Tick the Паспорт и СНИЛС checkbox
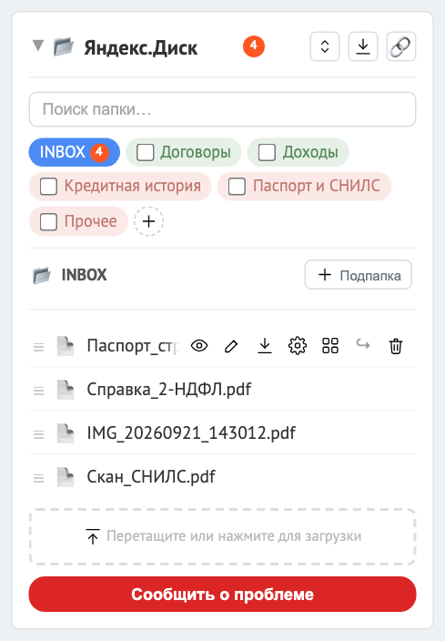This screenshot has height=641, width=445. coord(237,187)
